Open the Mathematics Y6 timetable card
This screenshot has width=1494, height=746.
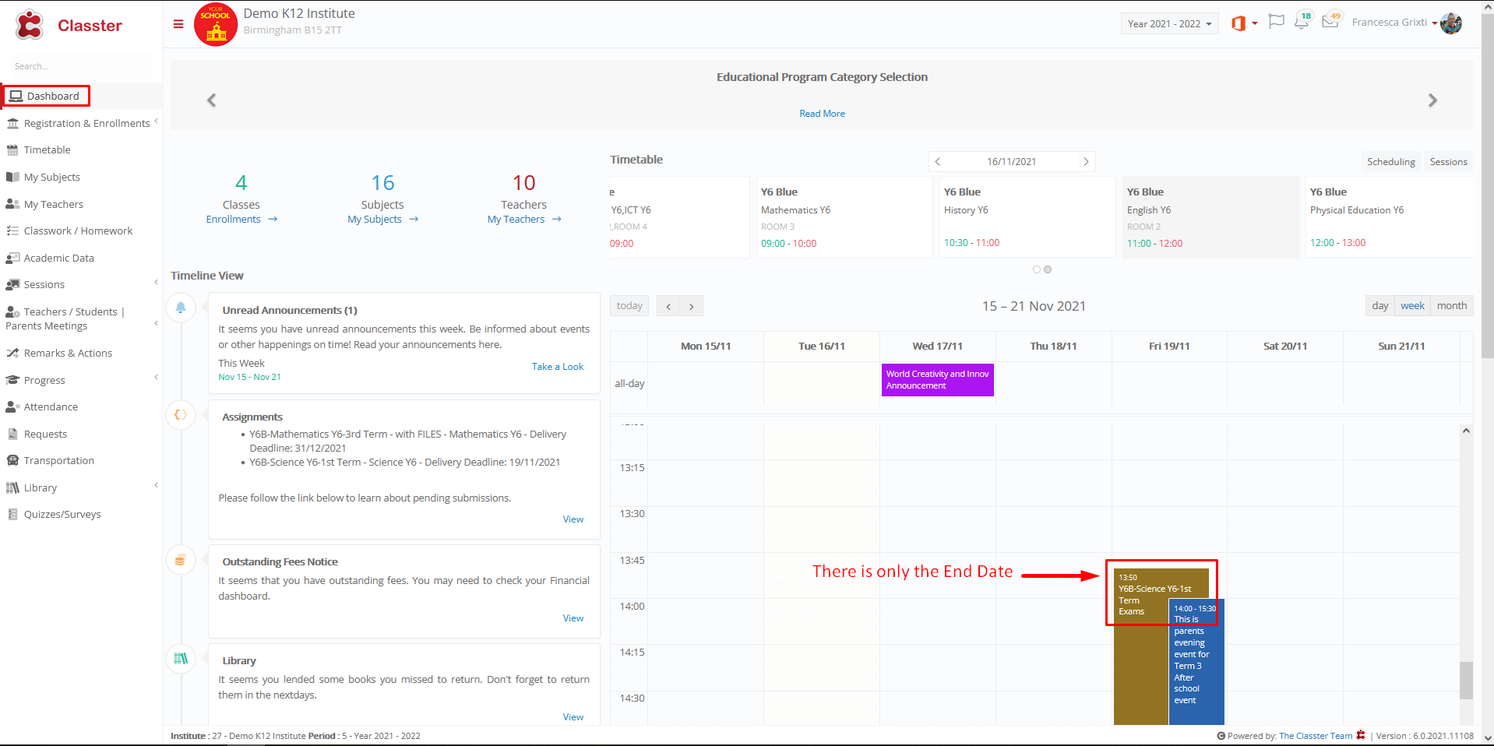pos(844,217)
